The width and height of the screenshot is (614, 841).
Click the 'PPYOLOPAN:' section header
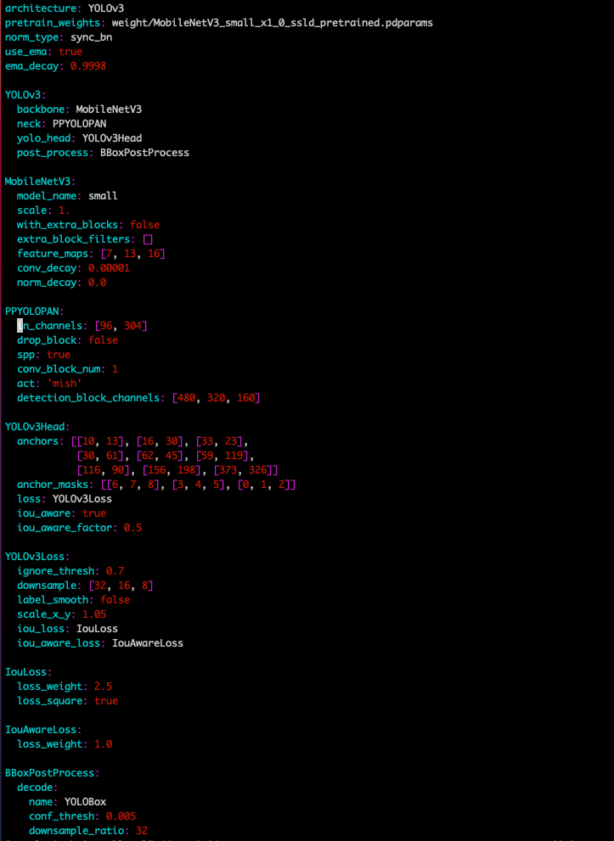click(x=35, y=311)
